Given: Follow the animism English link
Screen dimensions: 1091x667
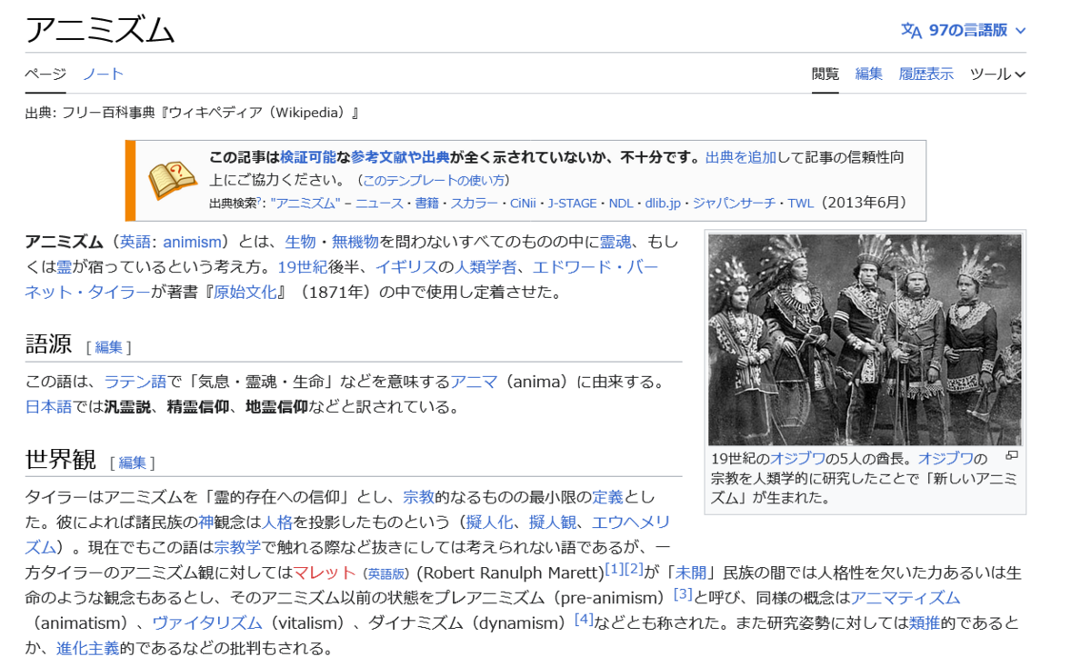Looking at the screenshot, I should 192,242.
